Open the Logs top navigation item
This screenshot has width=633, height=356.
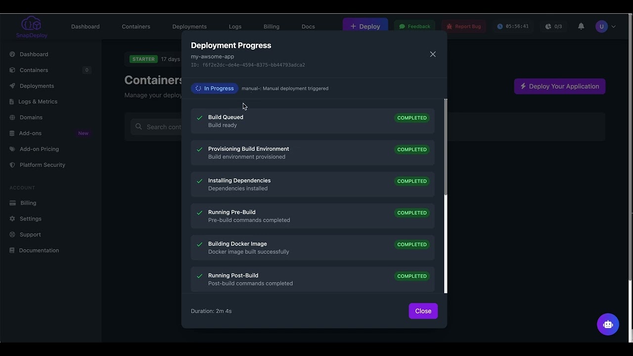pos(235,27)
